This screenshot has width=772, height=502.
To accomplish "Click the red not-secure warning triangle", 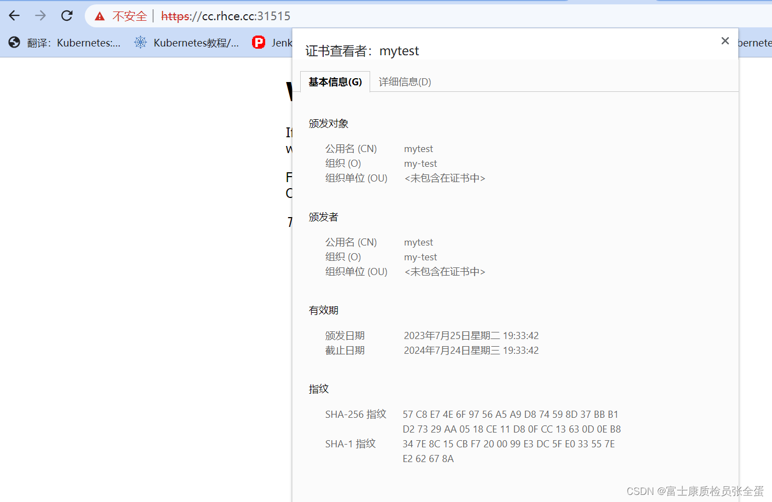I will point(100,16).
